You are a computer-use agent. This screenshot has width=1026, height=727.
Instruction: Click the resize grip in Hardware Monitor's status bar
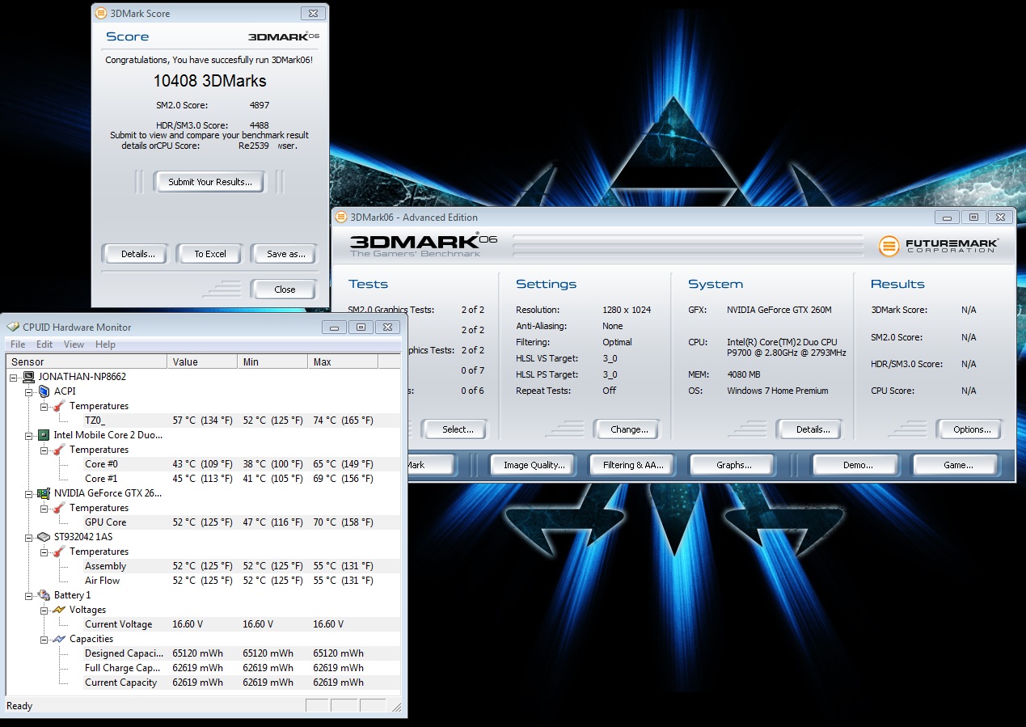pyautogui.click(x=397, y=707)
